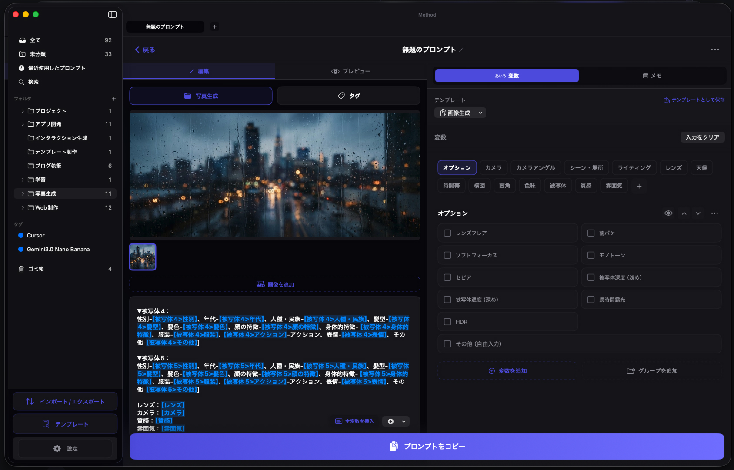Open the メモ tab
734x470 pixels.
coord(652,76)
